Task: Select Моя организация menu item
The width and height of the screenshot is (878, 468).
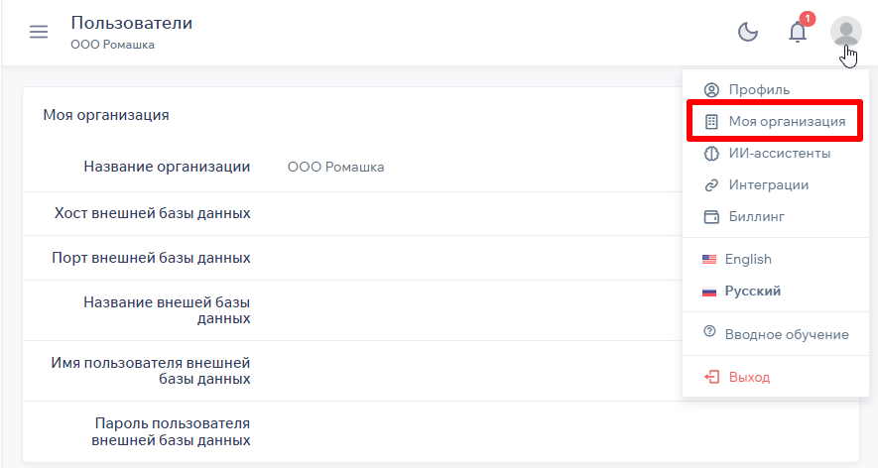Action: [x=787, y=122]
